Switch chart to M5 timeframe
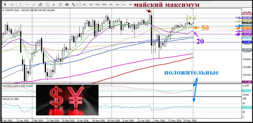This screenshot has width=253, height=123. coord(91,4)
